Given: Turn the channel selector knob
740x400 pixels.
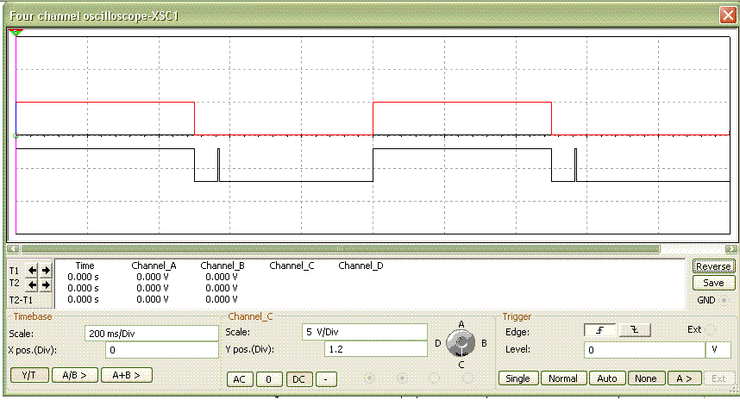Looking at the screenshot, I should click(461, 343).
